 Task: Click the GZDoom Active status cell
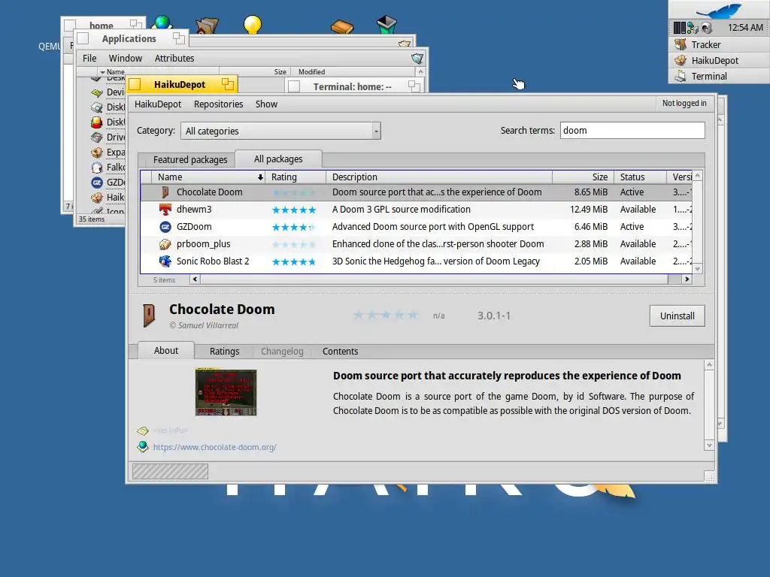632,227
